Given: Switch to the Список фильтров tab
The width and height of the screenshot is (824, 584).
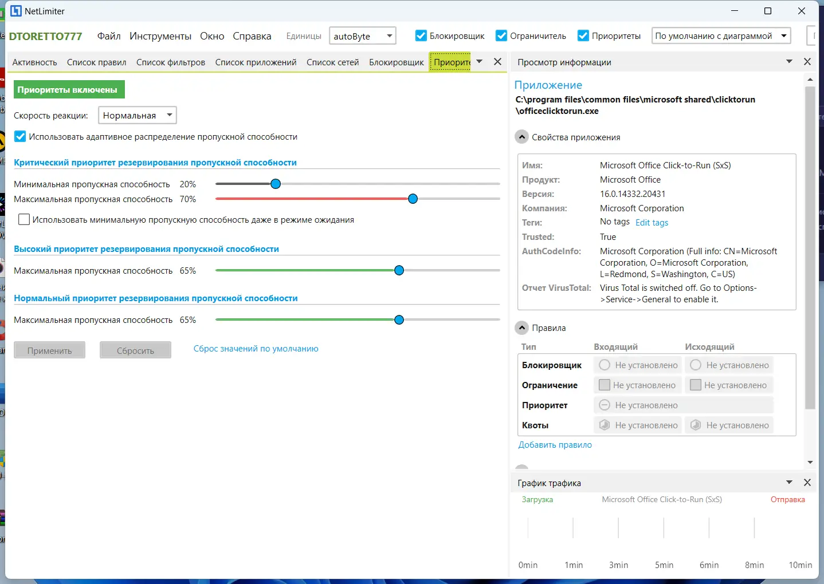Looking at the screenshot, I should [171, 62].
